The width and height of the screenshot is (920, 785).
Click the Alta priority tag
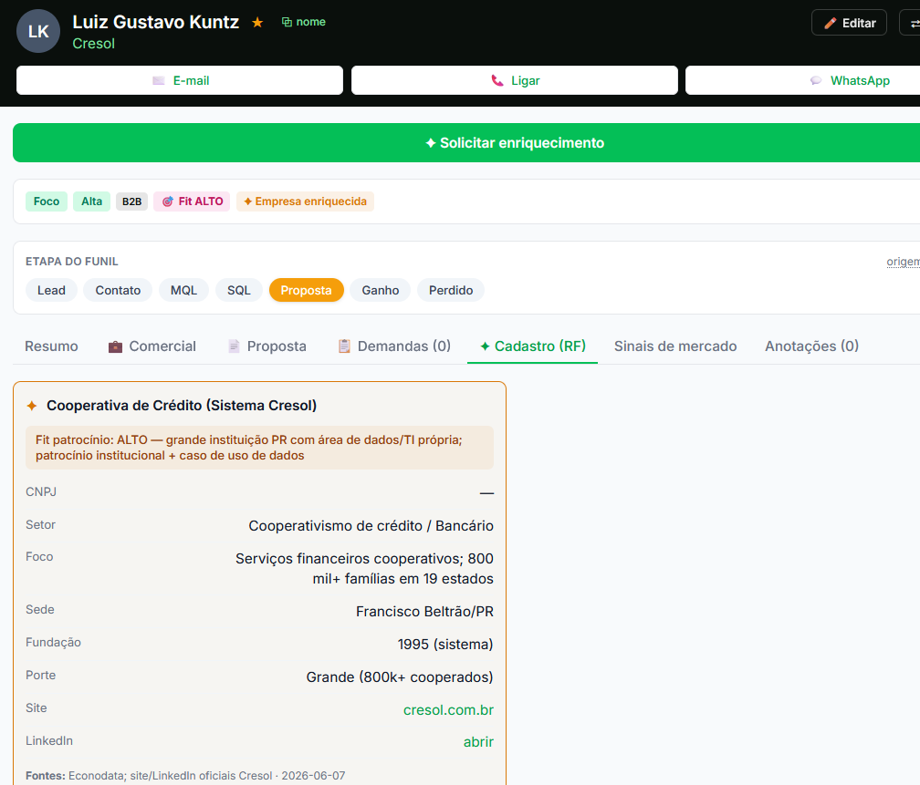(91, 201)
